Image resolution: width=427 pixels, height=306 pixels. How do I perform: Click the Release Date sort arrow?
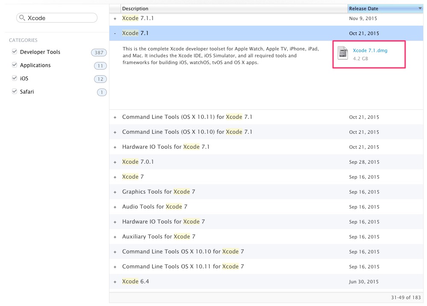coord(420,9)
